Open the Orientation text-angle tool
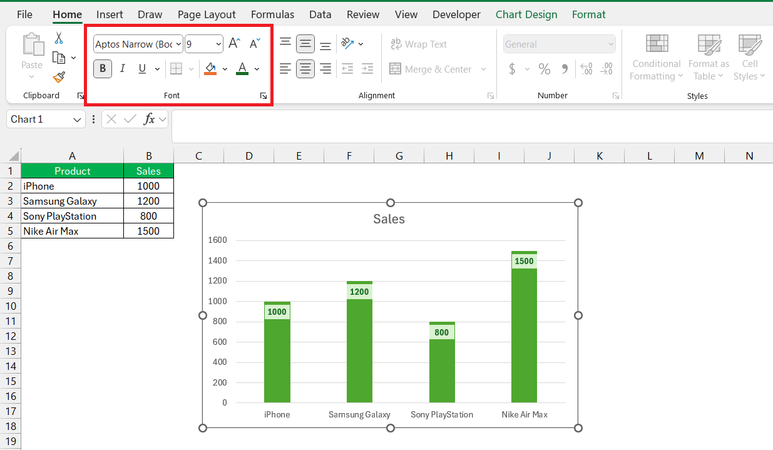 348,44
